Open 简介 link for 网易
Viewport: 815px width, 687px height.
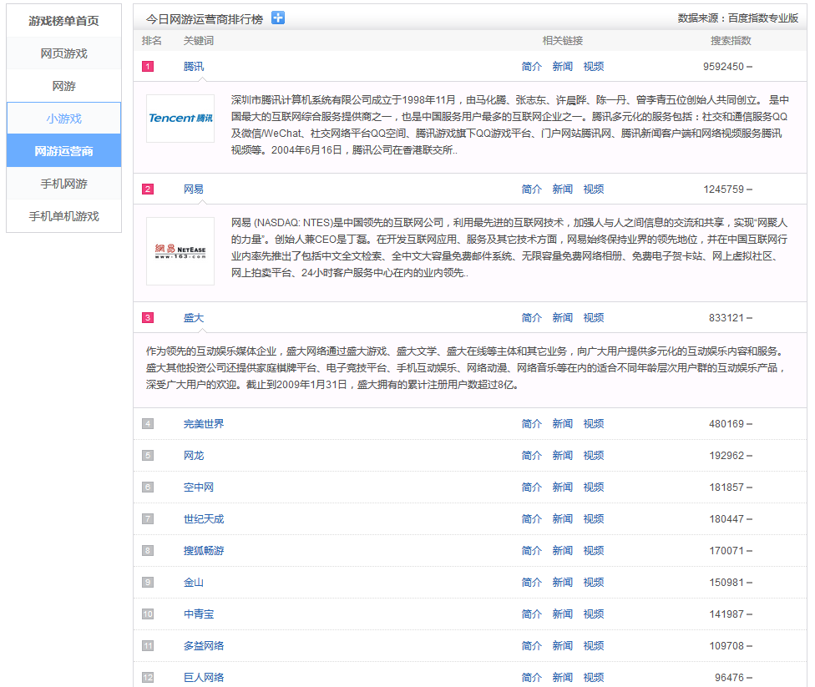pos(532,189)
